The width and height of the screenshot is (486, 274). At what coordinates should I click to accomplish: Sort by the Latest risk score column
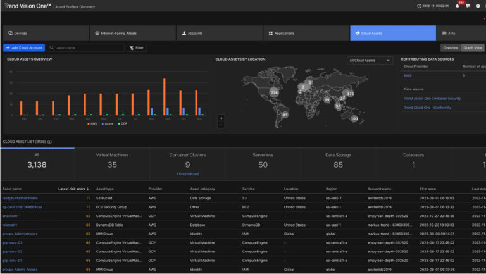click(x=73, y=189)
